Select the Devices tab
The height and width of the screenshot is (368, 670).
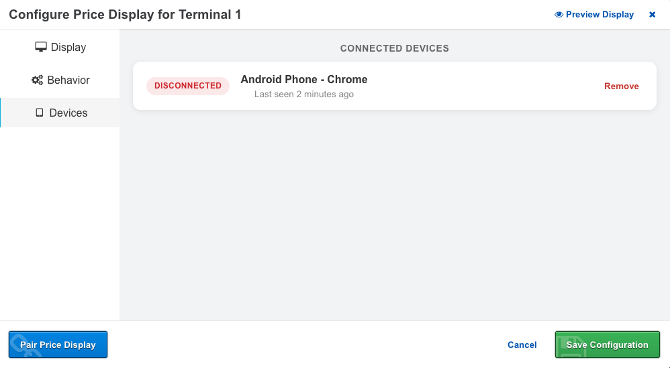(x=60, y=113)
